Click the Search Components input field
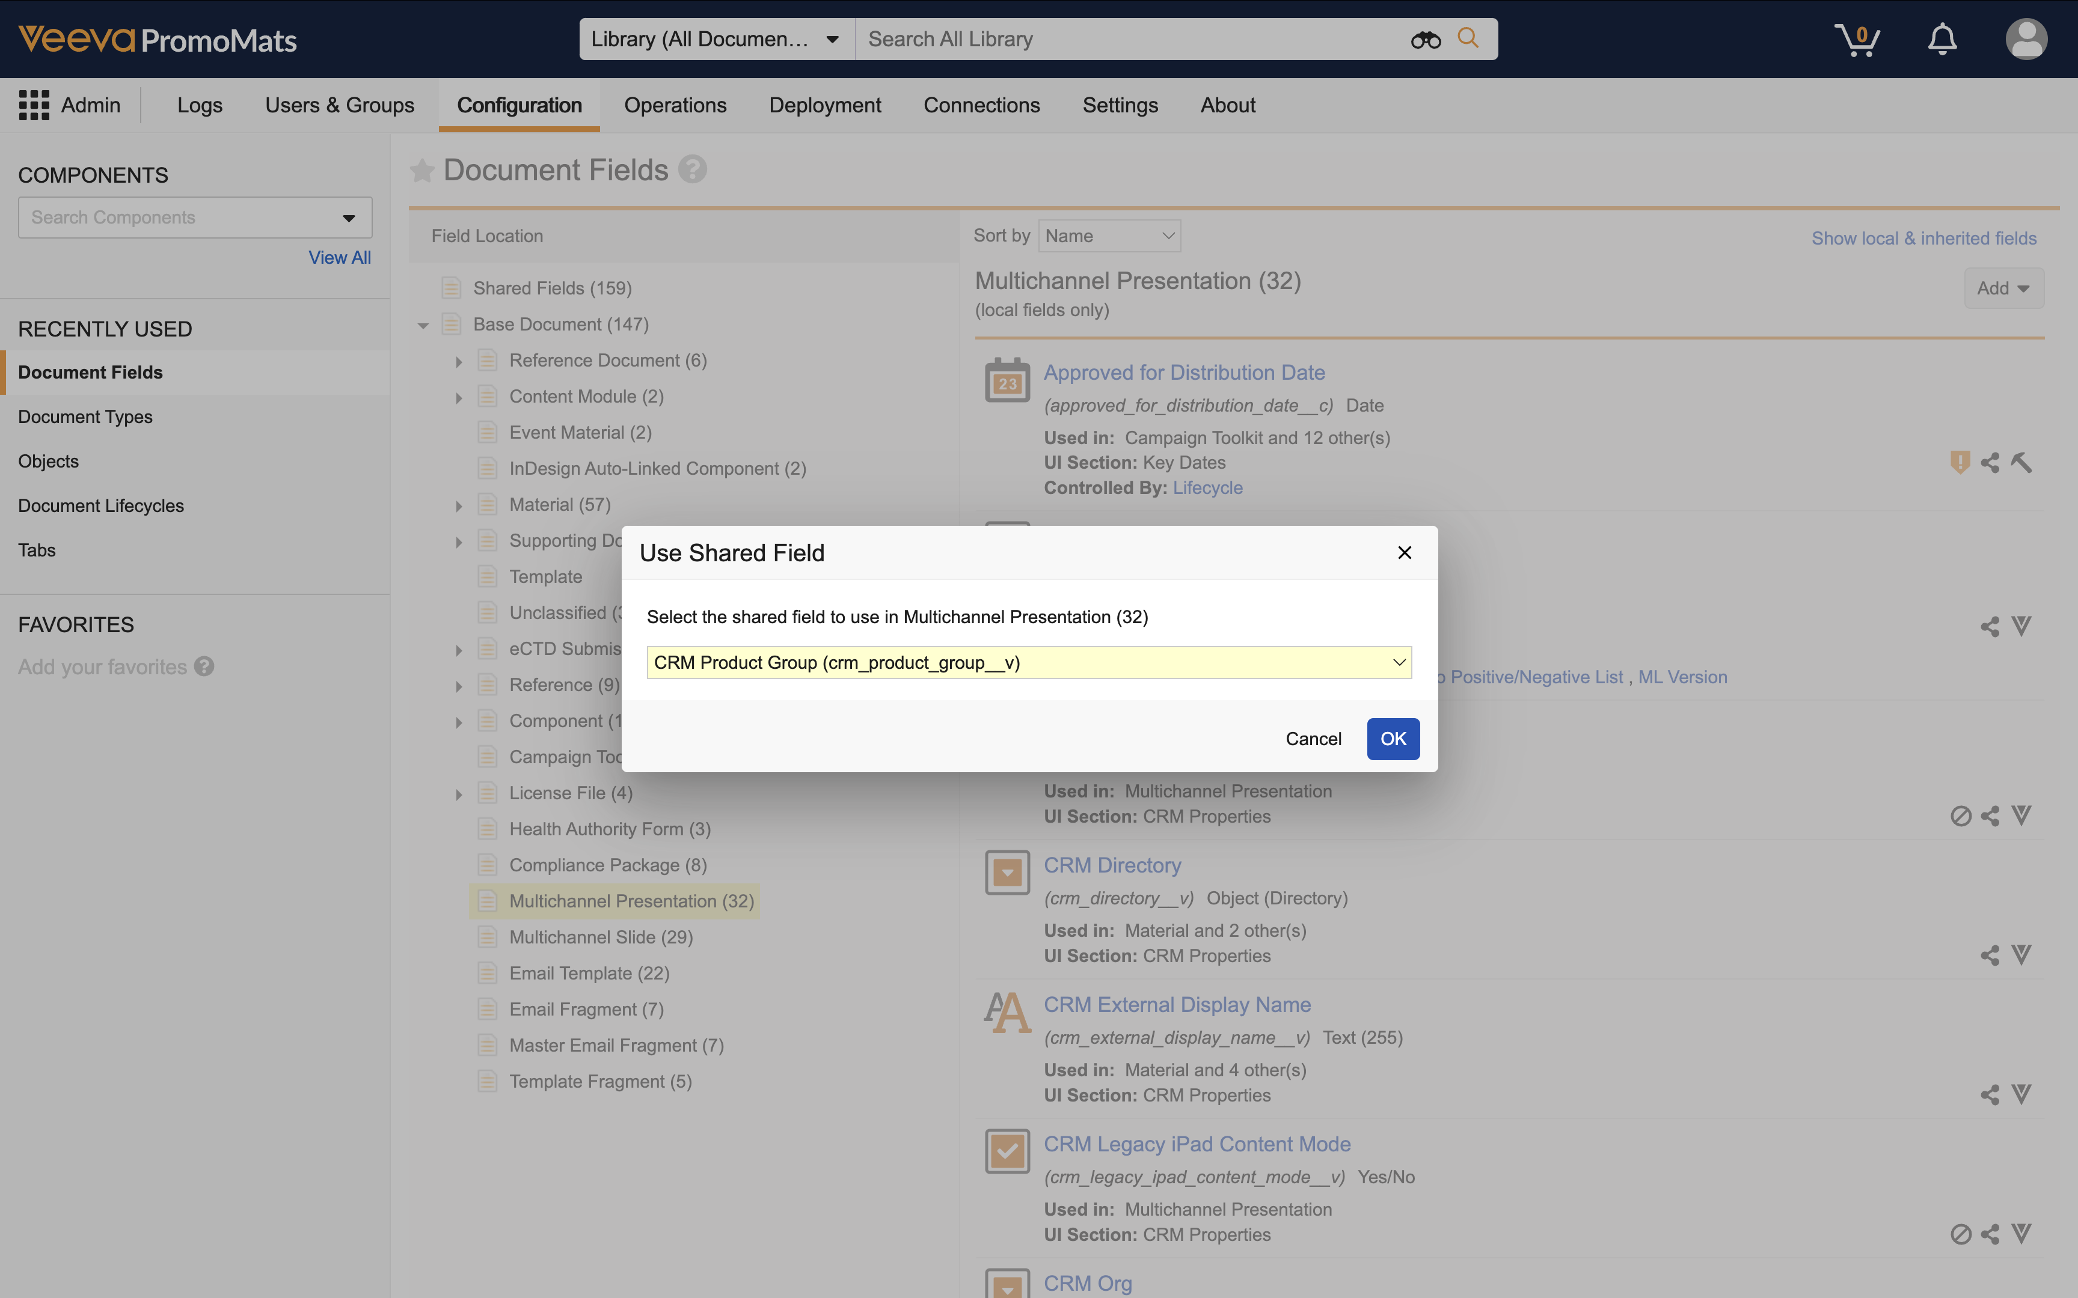The height and width of the screenshot is (1298, 2078). (180, 218)
